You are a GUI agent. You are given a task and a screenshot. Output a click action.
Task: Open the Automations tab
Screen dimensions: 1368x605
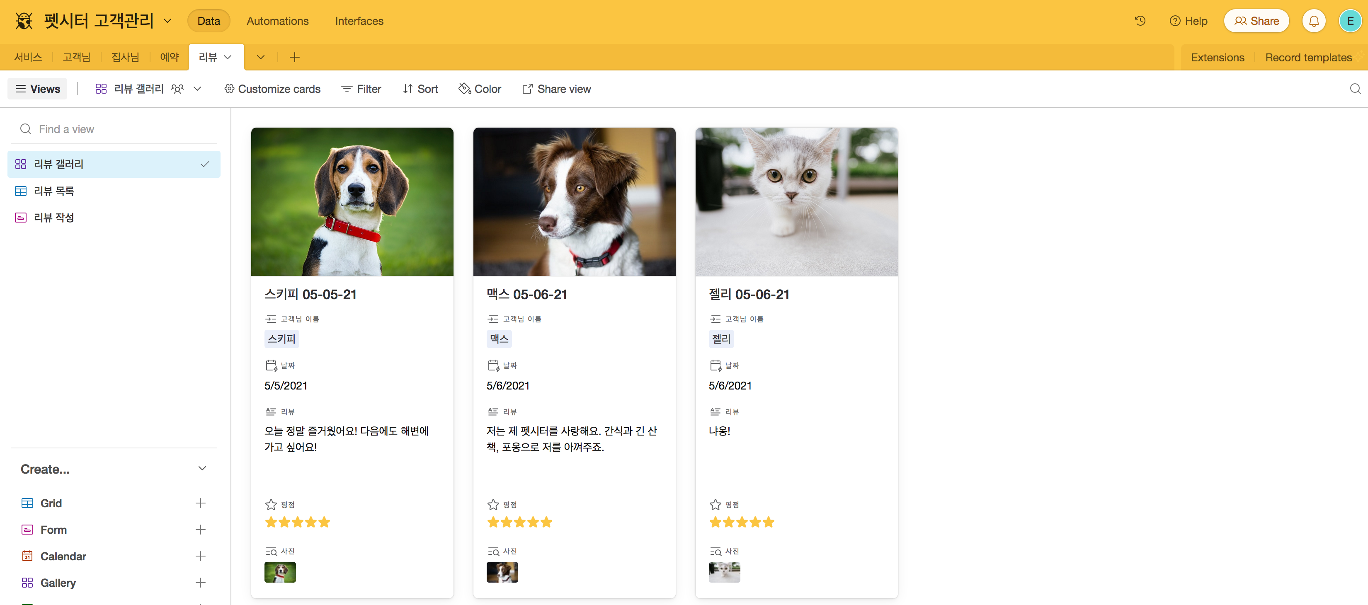point(277,21)
